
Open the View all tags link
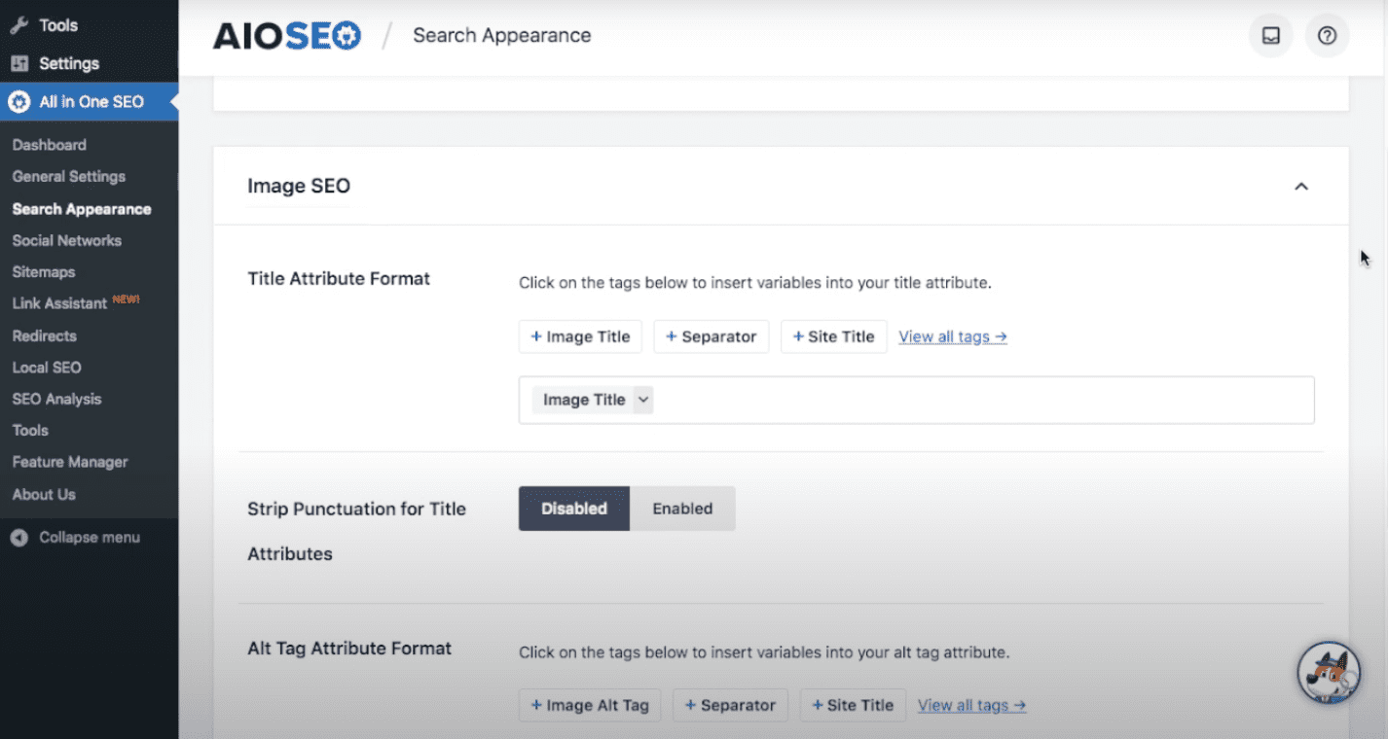pos(951,336)
